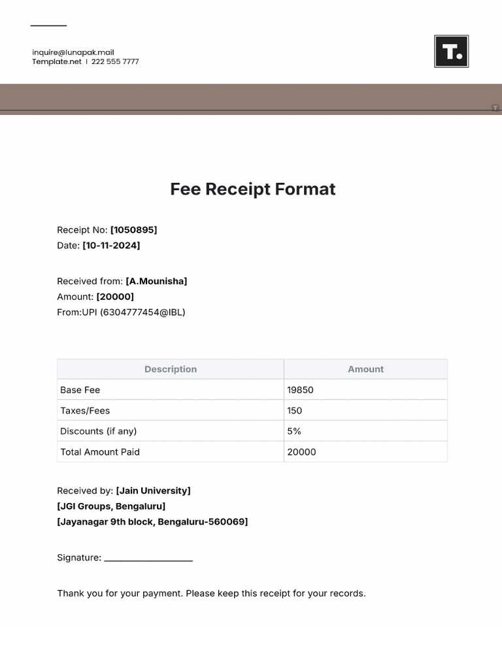Click the Base Fee amount 19850
Screen dimensions: 502x669
[300, 390]
